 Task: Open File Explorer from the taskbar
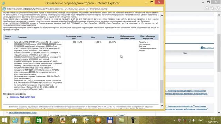[27, 120]
